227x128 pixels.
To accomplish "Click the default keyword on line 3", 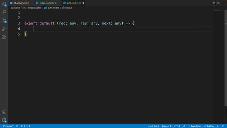I will [47, 23].
